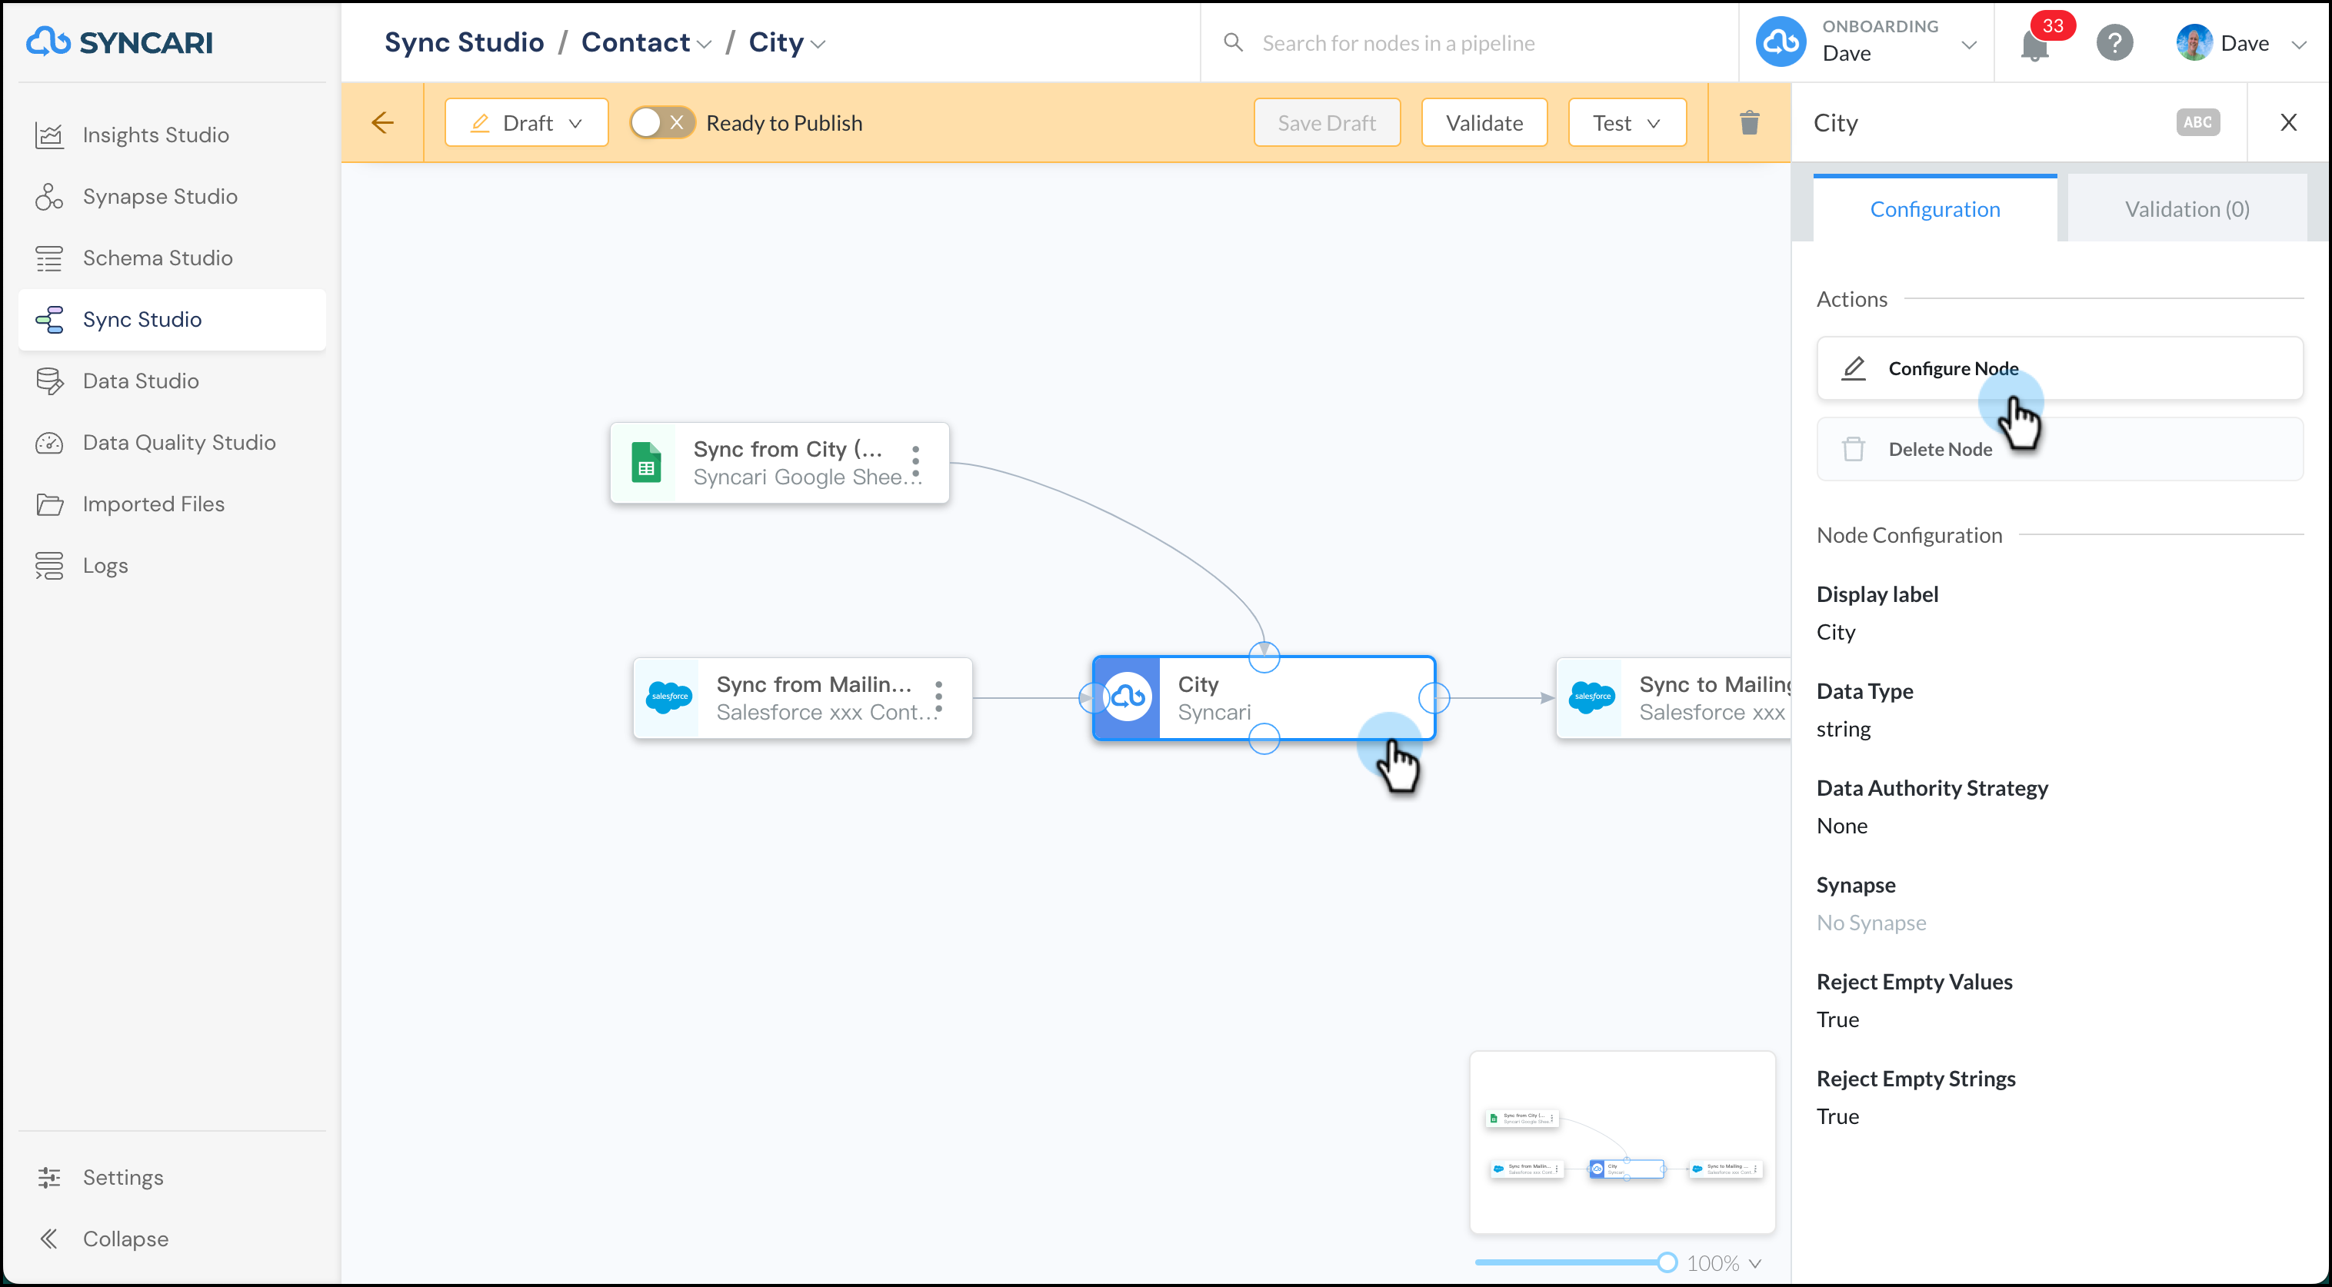Viewport: 2332px width, 1287px height.
Task: Click the canvas zoom slider handle
Action: 1667,1262
